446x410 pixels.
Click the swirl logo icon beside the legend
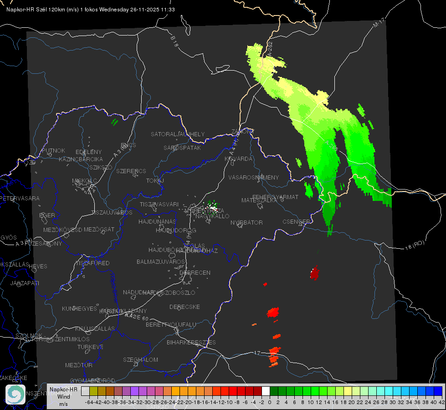pos(15,395)
